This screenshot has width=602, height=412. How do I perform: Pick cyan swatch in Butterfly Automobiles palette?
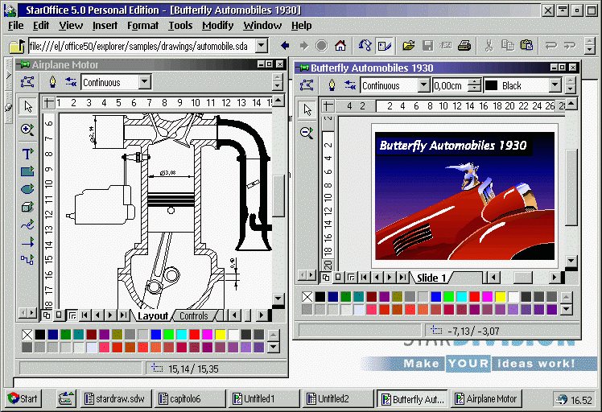[x=462, y=296]
